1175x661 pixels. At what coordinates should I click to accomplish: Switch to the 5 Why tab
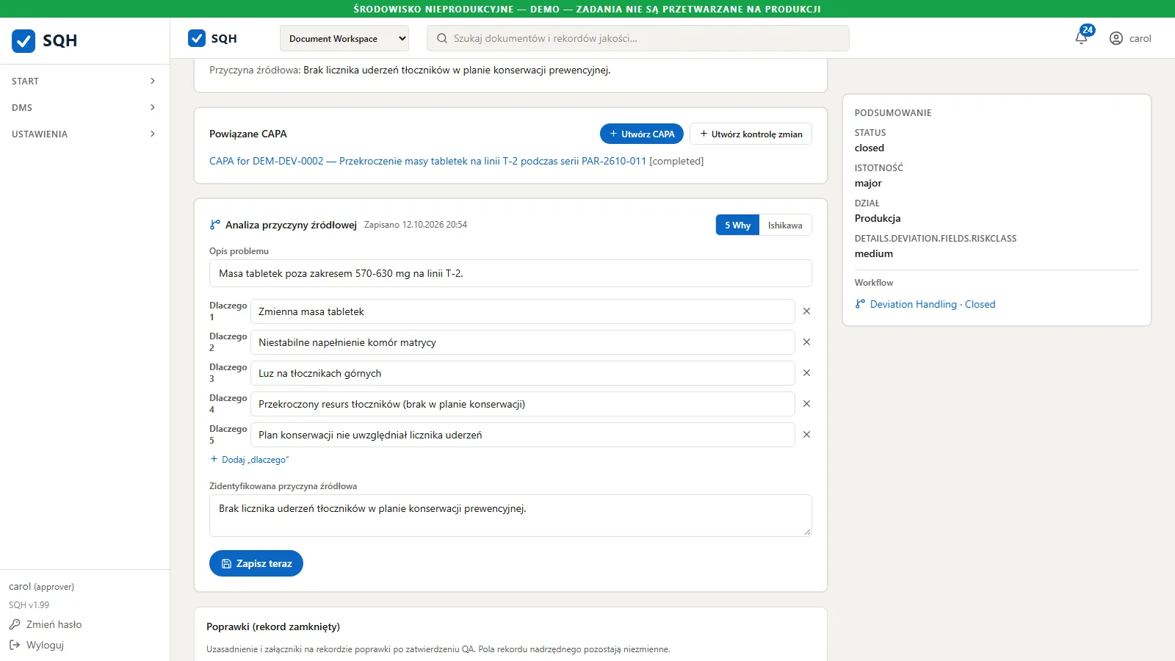click(737, 225)
